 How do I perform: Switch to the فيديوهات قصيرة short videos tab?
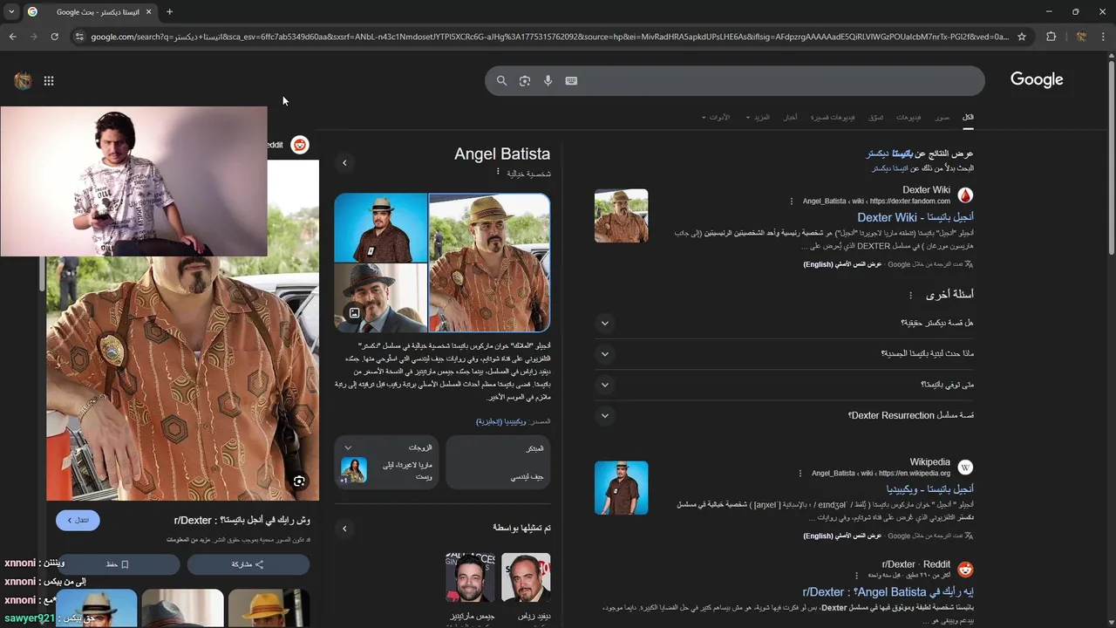point(833,117)
